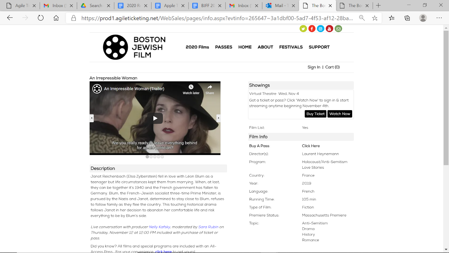449x253 pixels.
Task: Open the YouTube social icon
Action: (x=329, y=29)
